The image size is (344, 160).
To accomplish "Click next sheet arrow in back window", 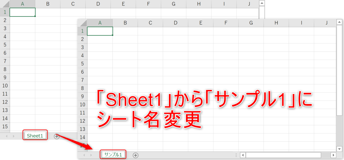I will click(13, 136).
